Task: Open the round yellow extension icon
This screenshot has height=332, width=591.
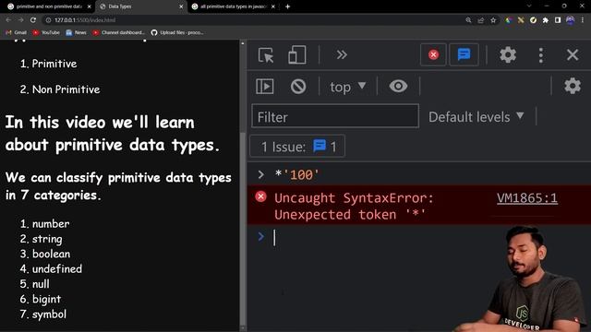Action: [x=533, y=20]
